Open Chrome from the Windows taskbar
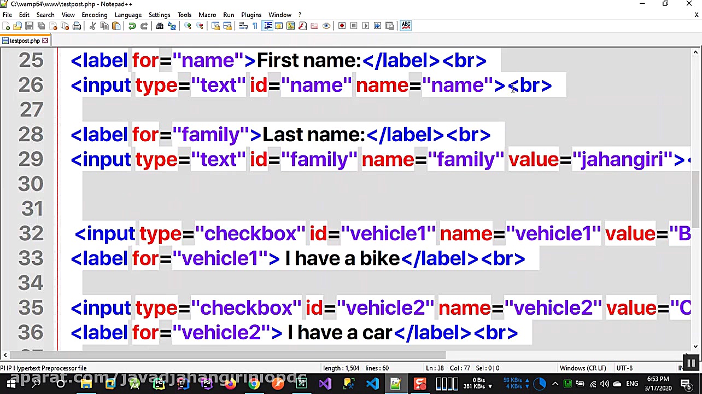The height and width of the screenshot is (394, 702). pos(254,384)
